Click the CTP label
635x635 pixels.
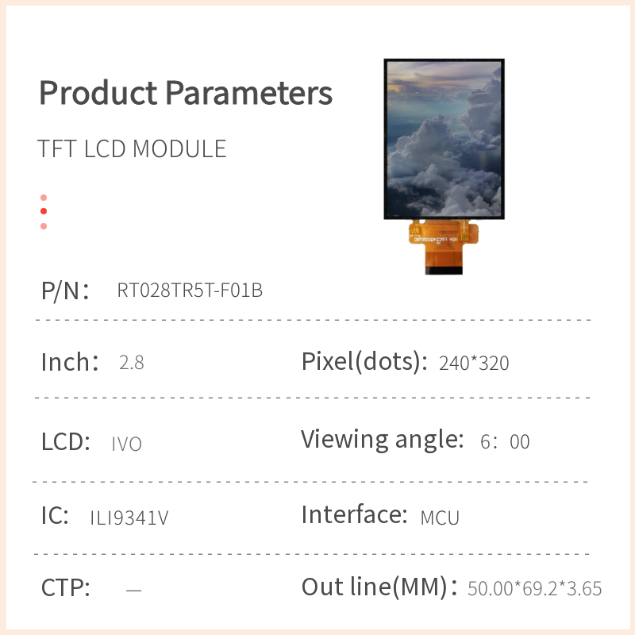click(x=65, y=588)
